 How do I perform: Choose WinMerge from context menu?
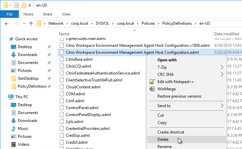(187, 89)
